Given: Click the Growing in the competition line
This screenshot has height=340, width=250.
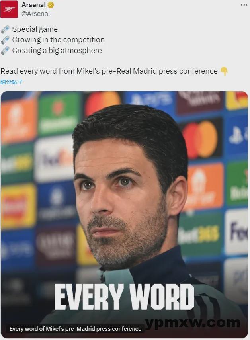Looking at the screenshot, I should coord(59,40).
